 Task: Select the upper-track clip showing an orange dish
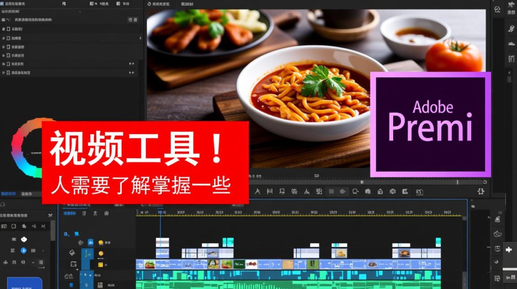[341, 253]
